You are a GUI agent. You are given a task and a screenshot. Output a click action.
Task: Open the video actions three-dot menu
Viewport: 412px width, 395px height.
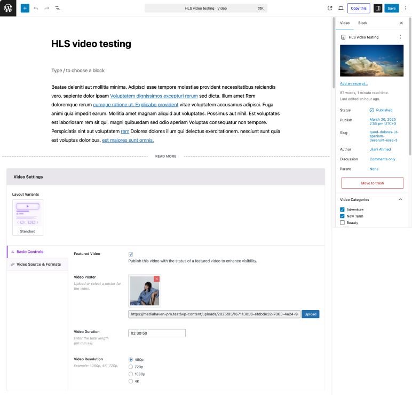(x=400, y=37)
